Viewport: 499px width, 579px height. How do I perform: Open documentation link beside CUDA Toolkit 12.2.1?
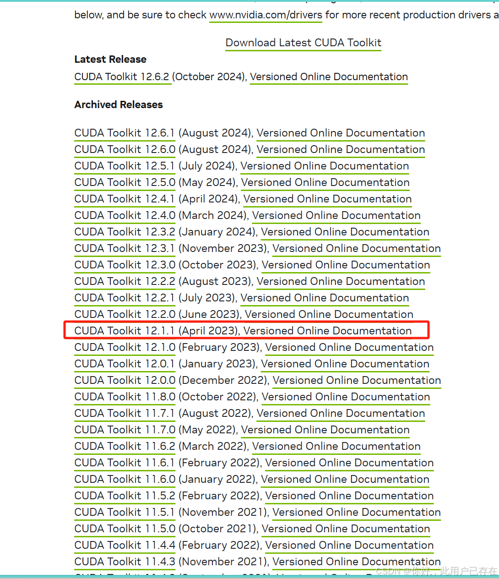(x=325, y=298)
